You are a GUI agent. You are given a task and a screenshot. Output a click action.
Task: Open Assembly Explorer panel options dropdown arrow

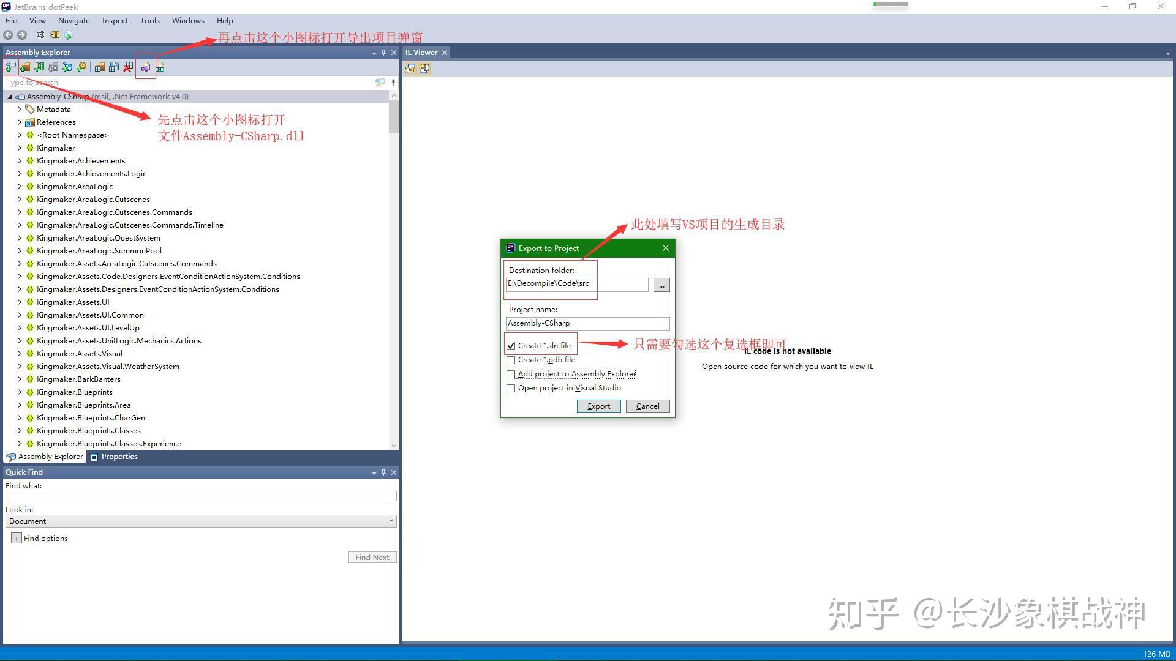point(374,53)
